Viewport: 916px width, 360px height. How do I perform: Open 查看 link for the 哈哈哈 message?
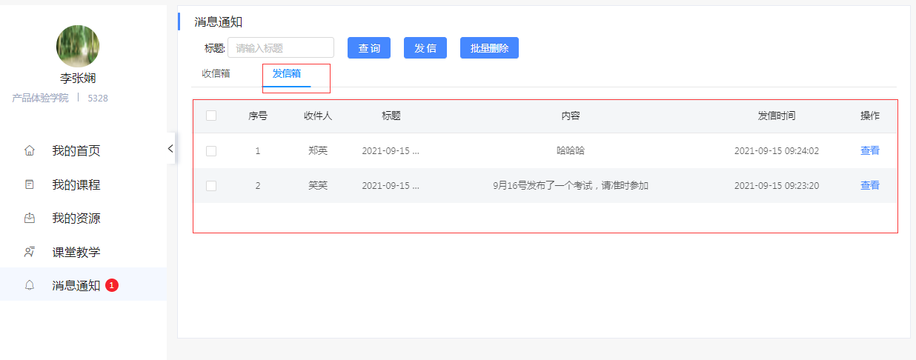[869, 150]
